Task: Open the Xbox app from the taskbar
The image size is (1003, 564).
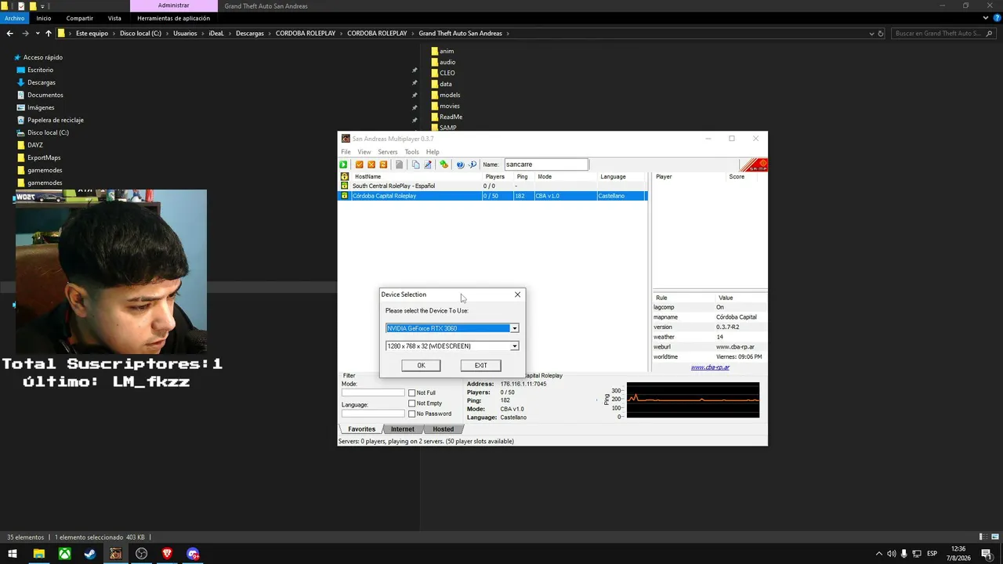Action: point(64,554)
